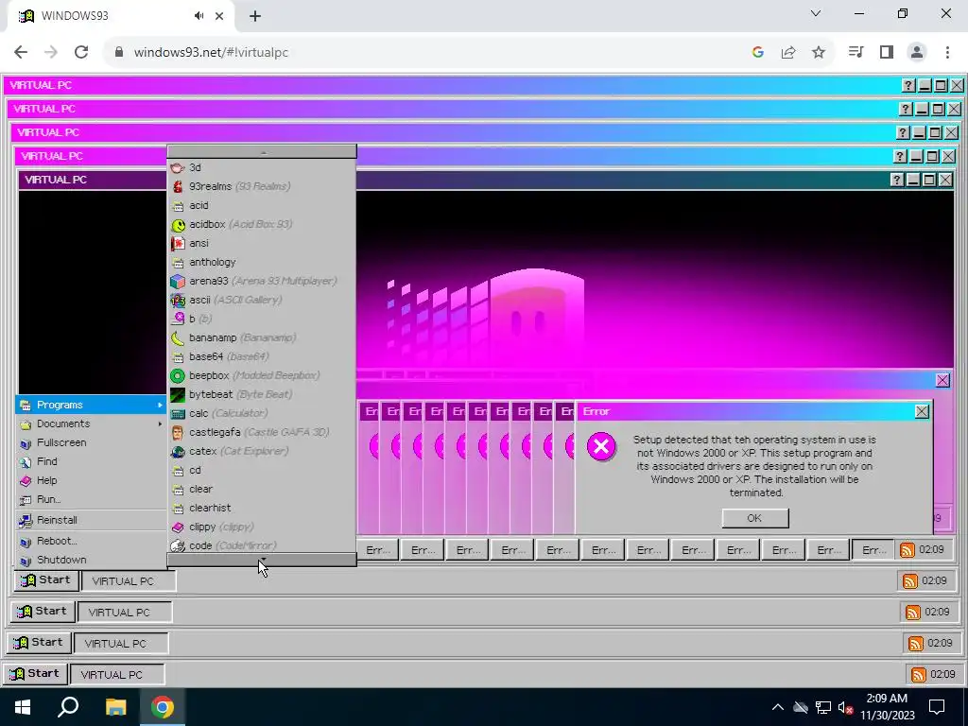Click the share page icon
Screen dimensions: 968x726
788,53
